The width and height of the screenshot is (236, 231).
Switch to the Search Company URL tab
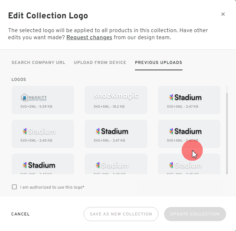pyautogui.click(x=38, y=63)
